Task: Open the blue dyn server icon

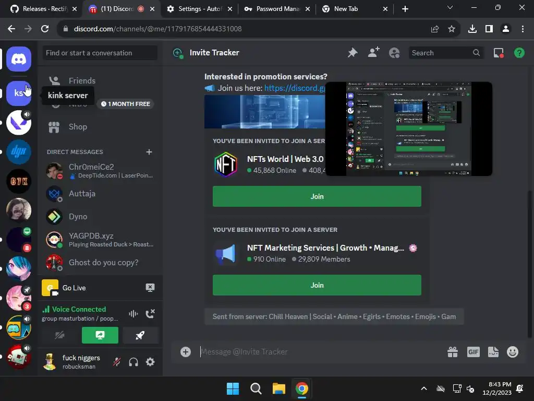Action: coord(19,152)
